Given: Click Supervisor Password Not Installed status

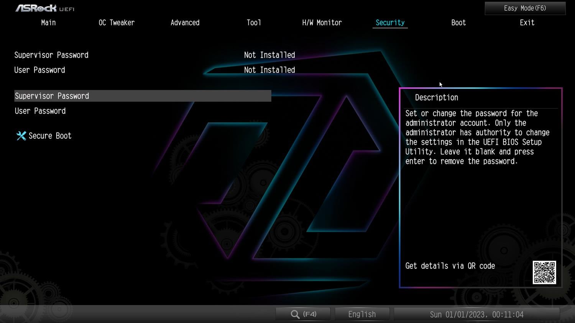Looking at the screenshot, I should pyautogui.click(x=269, y=55).
